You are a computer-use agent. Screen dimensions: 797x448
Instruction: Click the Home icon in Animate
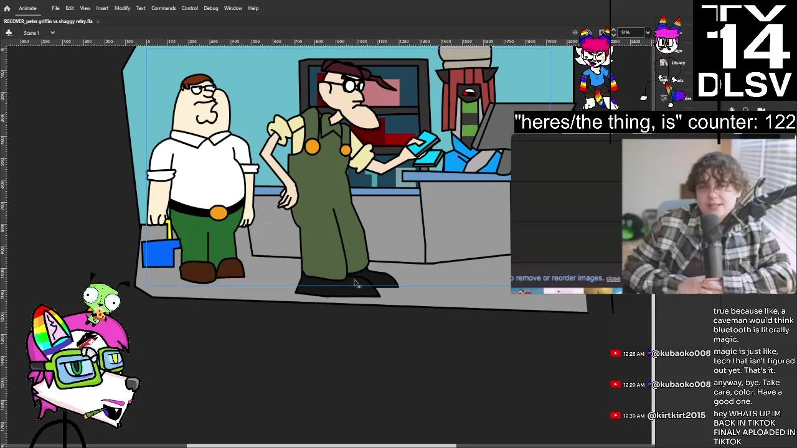(x=7, y=8)
